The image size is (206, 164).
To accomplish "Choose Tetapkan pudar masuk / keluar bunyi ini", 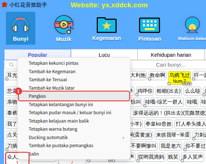I will tap(70, 113).
